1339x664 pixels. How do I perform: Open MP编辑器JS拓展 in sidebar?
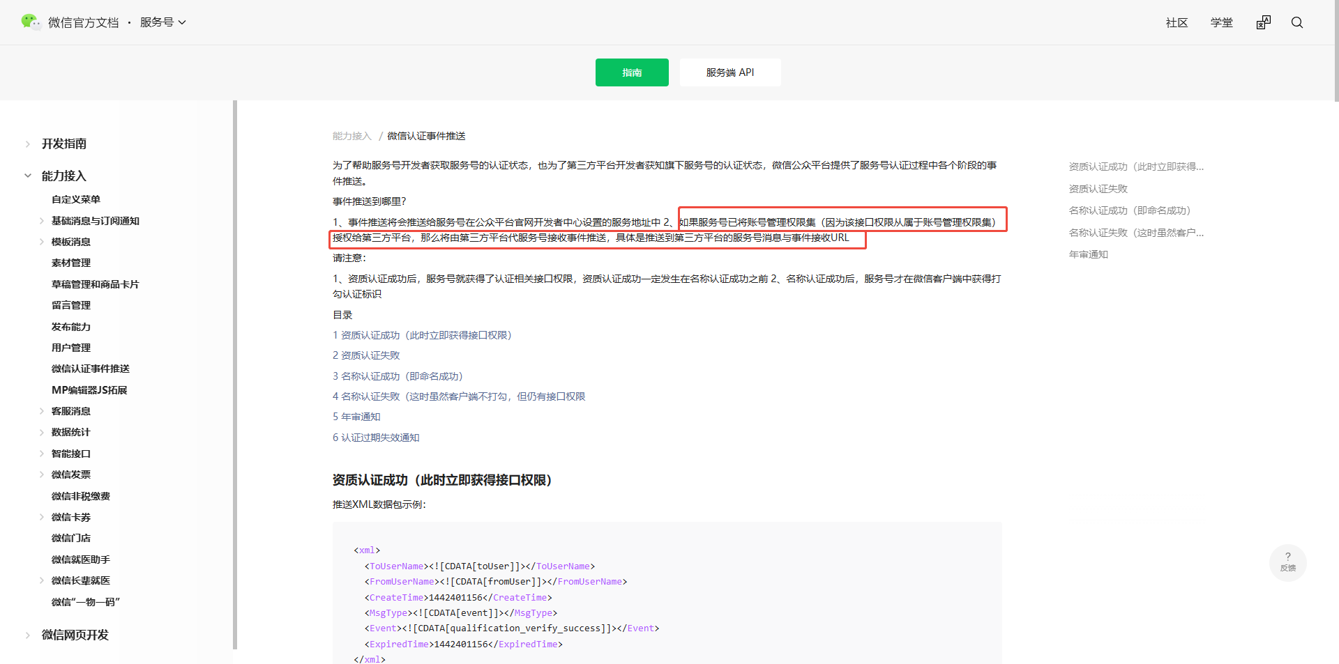(89, 390)
